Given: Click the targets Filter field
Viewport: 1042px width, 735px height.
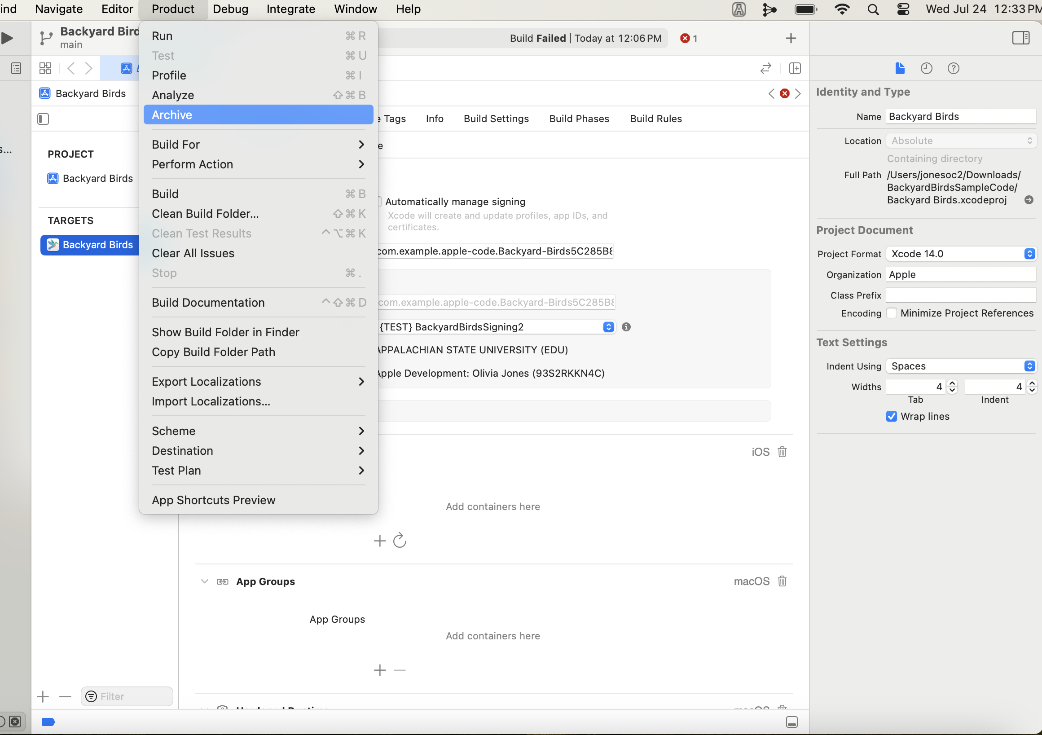Looking at the screenshot, I should (x=127, y=696).
